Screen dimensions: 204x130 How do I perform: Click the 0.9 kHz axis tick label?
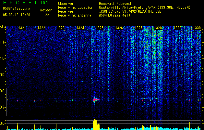[3, 75]
